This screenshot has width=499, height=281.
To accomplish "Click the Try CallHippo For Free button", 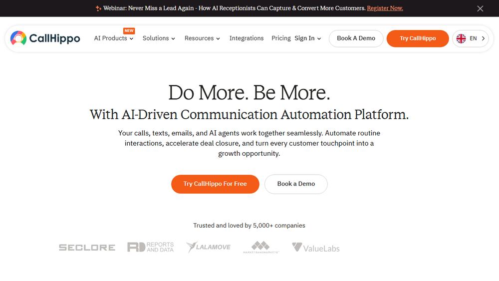I will pos(215,184).
